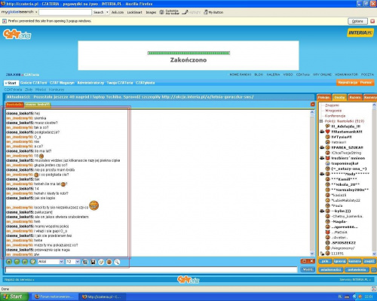Click the magnifier search icon in chat toolbar

117,262
